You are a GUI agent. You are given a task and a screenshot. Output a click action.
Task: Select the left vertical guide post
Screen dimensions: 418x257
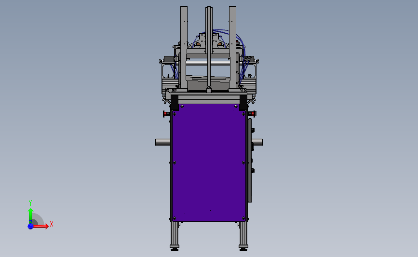tap(184, 47)
